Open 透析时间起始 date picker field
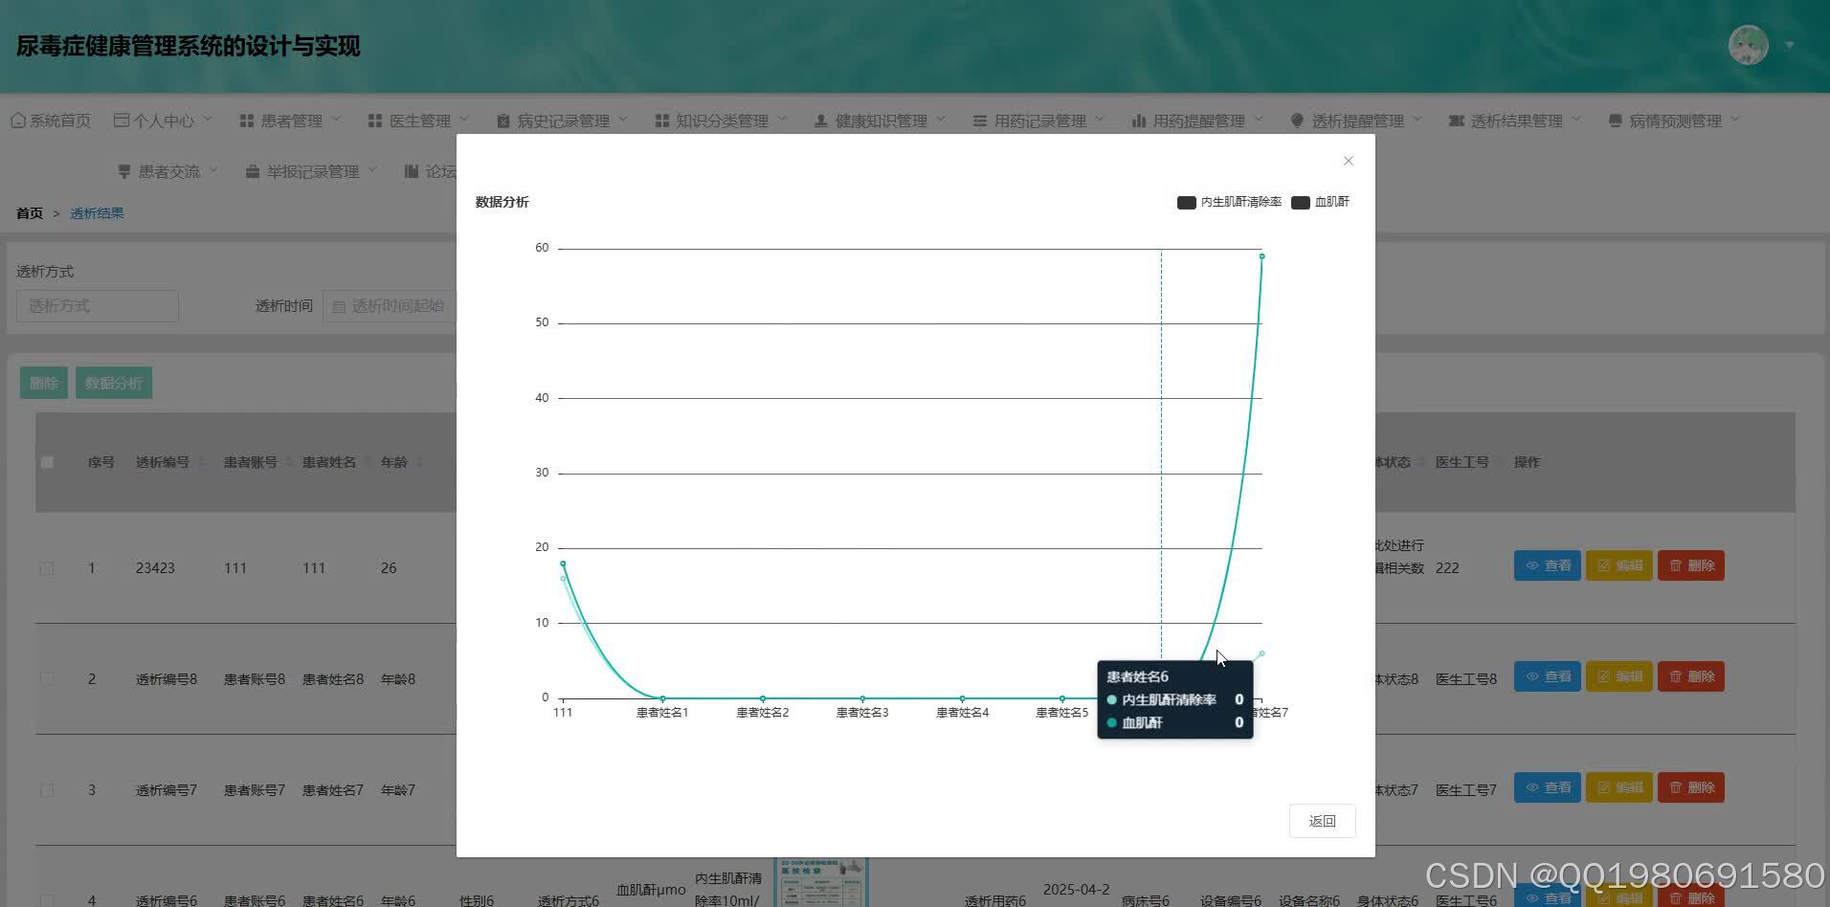Screen dimensions: 1830x907 (390, 306)
